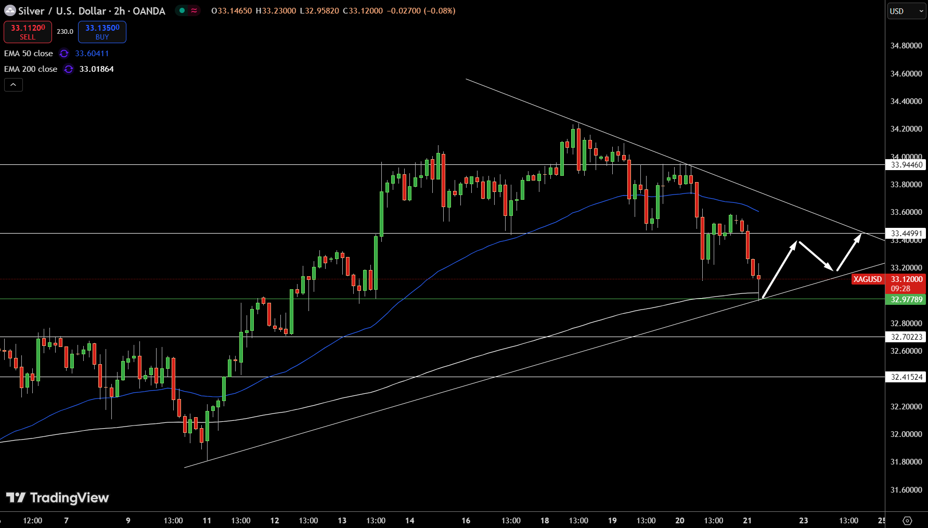Open the Silver / U.S. Dollar symbol title

point(92,11)
